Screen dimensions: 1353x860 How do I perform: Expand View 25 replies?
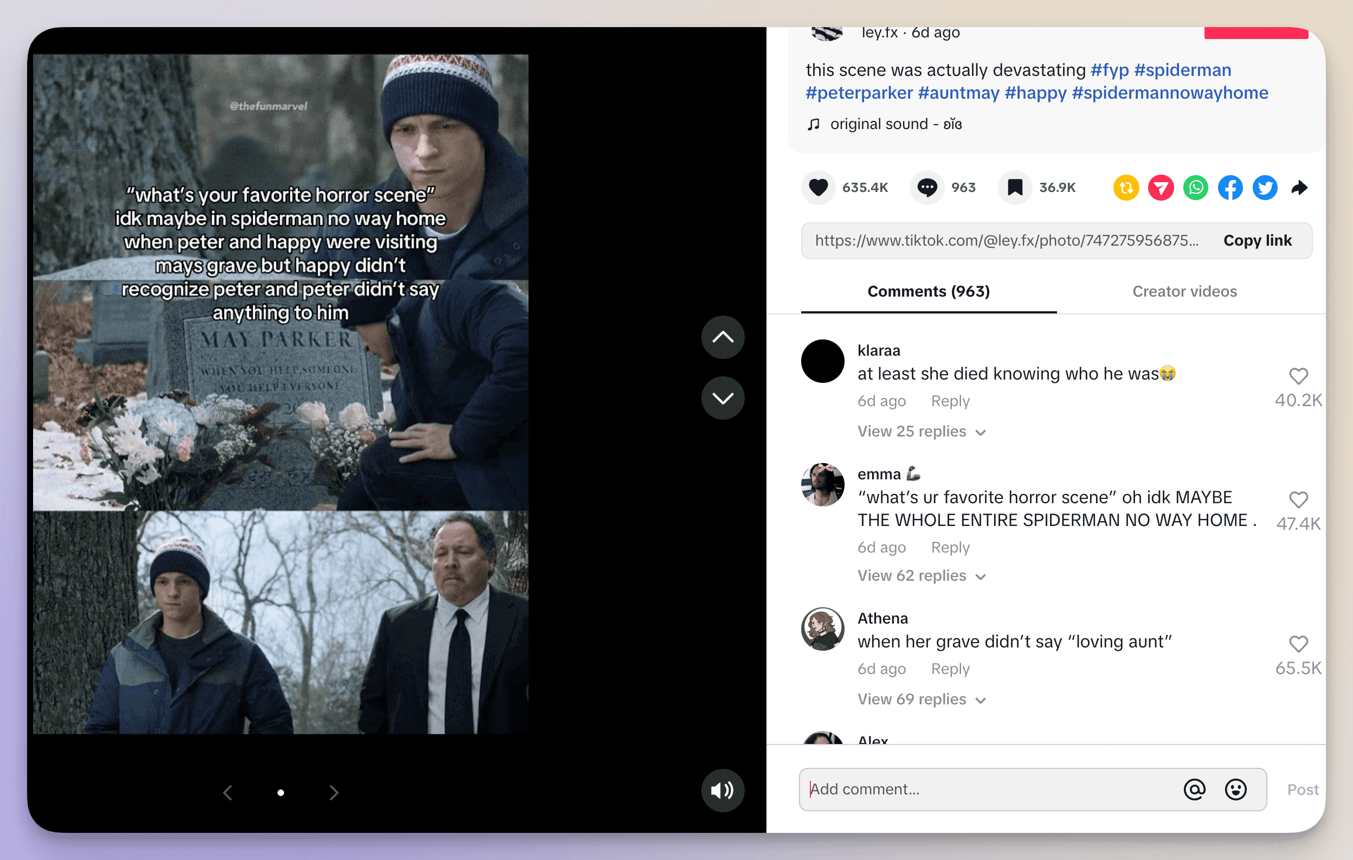922,432
